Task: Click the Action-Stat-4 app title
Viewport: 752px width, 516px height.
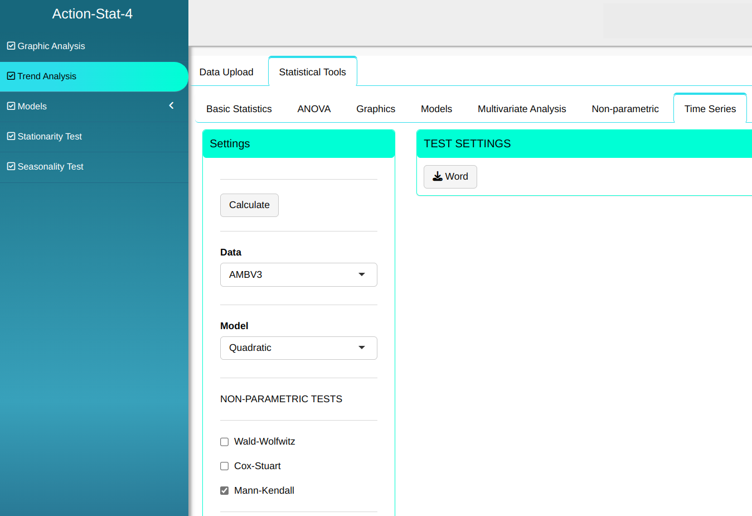Action: click(x=93, y=14)
